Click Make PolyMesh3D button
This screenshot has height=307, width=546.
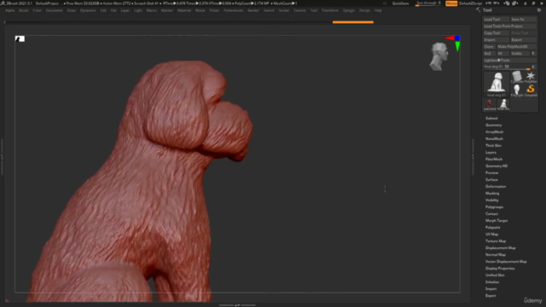tap(516, 46)
